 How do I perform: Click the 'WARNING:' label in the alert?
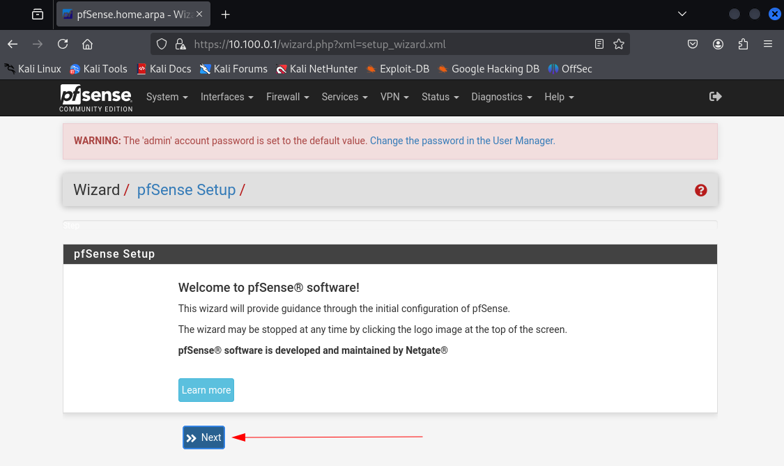click(98, 141)
